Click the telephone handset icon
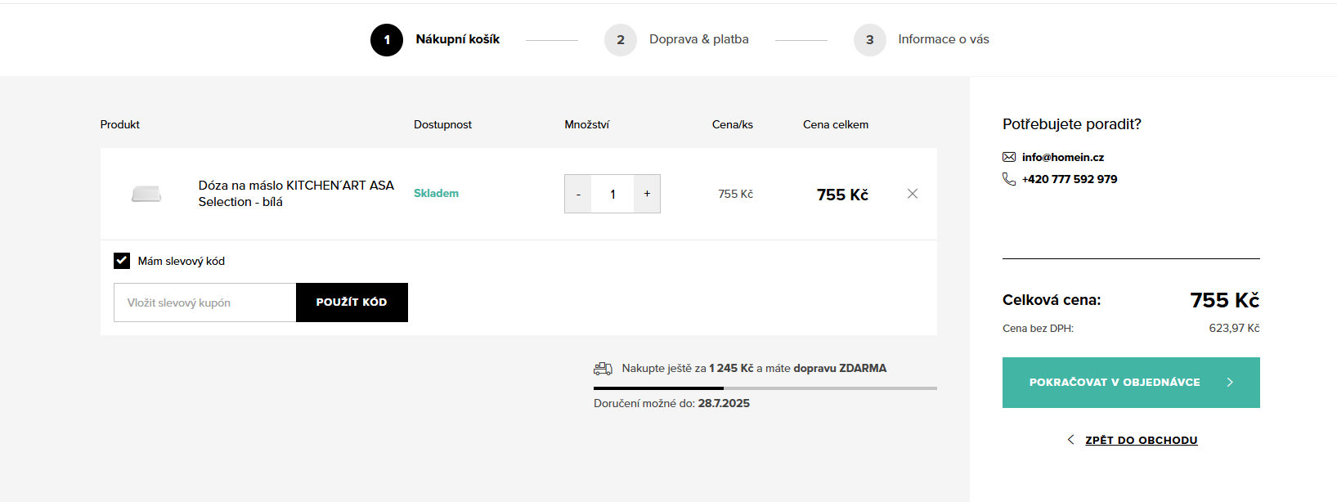The image size is (1337, 502). pyautogui.click(x=1009, y=179)
